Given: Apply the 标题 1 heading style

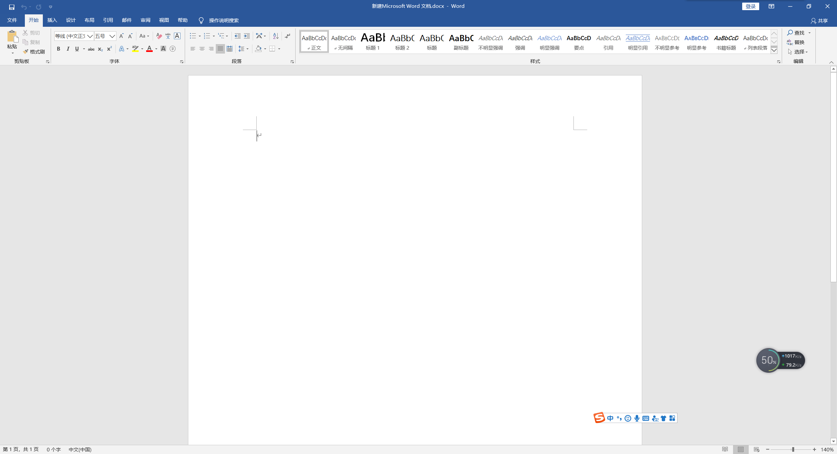Looking at the screenshot, I should (373, 41).
